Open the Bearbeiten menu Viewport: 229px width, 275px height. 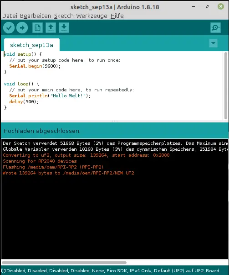pyautogui.click(x=36, y=16)
